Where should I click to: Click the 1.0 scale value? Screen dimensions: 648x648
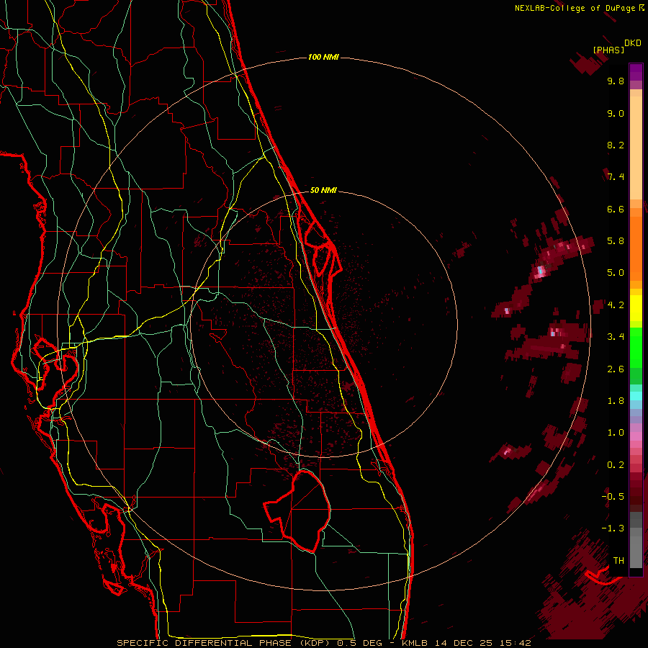click(x=616, y=433)
